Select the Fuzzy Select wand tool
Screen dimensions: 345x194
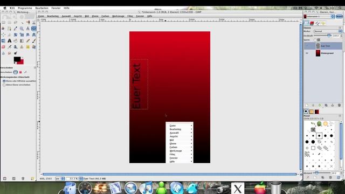pyautogui.click(x=22, y=23)
